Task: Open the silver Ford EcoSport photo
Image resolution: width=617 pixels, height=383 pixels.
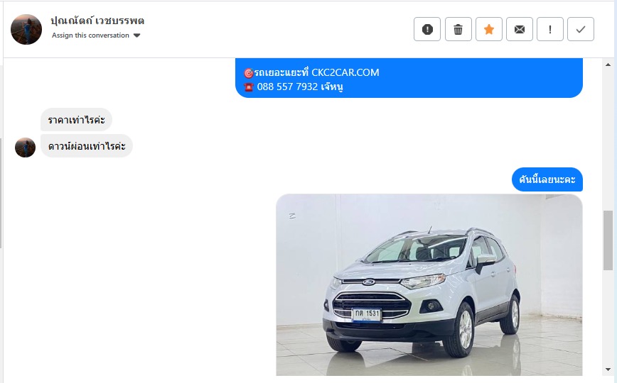Action: tap(429, 285)
